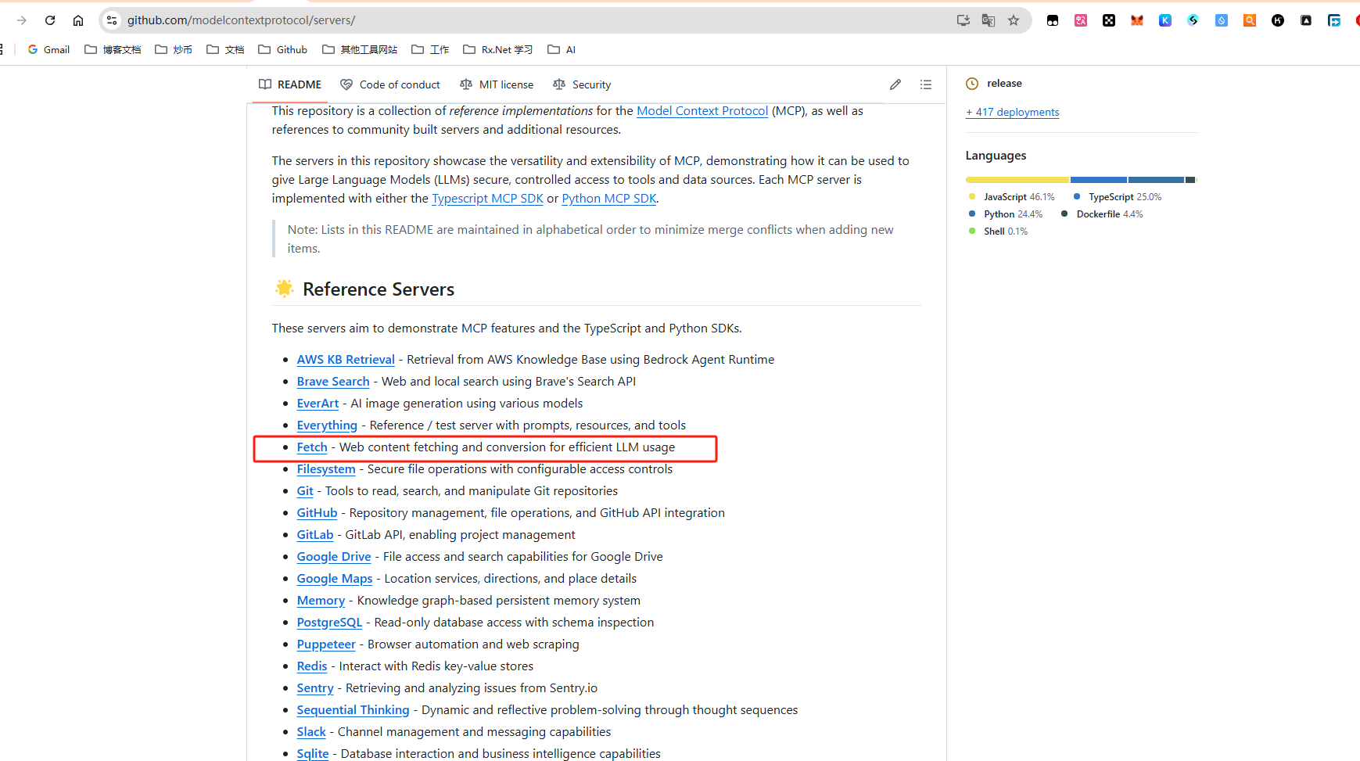Open the blue droplet extension

pos(1222,20)
